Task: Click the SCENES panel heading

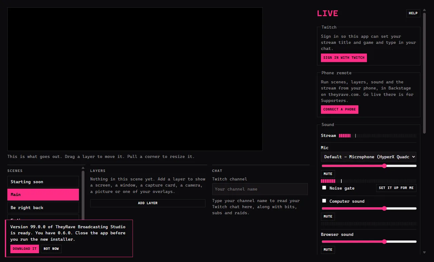Action: click(15, 171)
